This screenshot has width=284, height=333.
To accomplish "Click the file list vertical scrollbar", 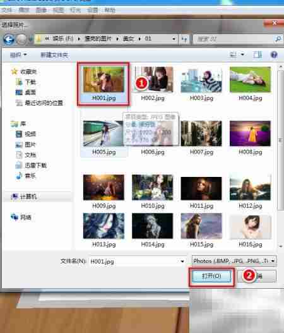I will coord(280,140).
